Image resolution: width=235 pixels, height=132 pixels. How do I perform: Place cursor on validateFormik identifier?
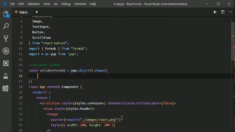click(x=53, y=70)
